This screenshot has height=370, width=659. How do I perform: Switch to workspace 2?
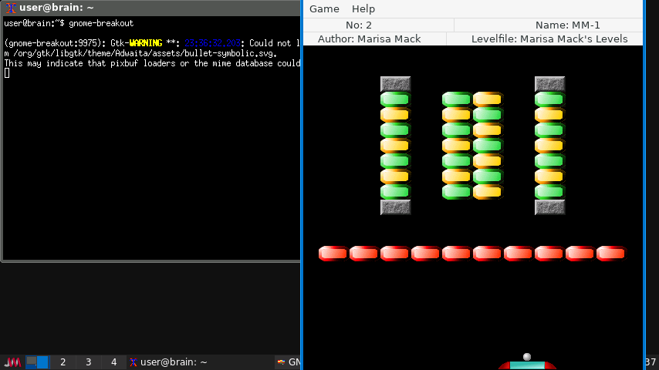63,362
